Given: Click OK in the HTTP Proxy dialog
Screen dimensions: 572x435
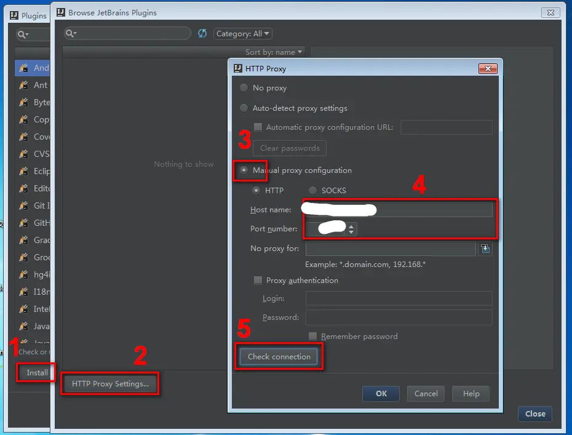Looking at the screenshot, I should tap(381, 393).
